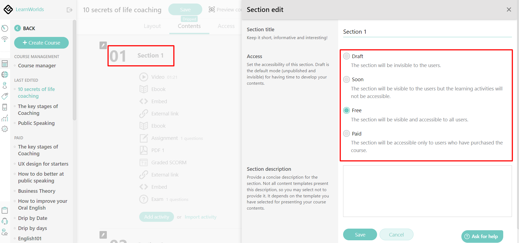Click the Create Course button
Viewport: 519px width, 243px height.
pyautogui.click(x=41, y=43)
